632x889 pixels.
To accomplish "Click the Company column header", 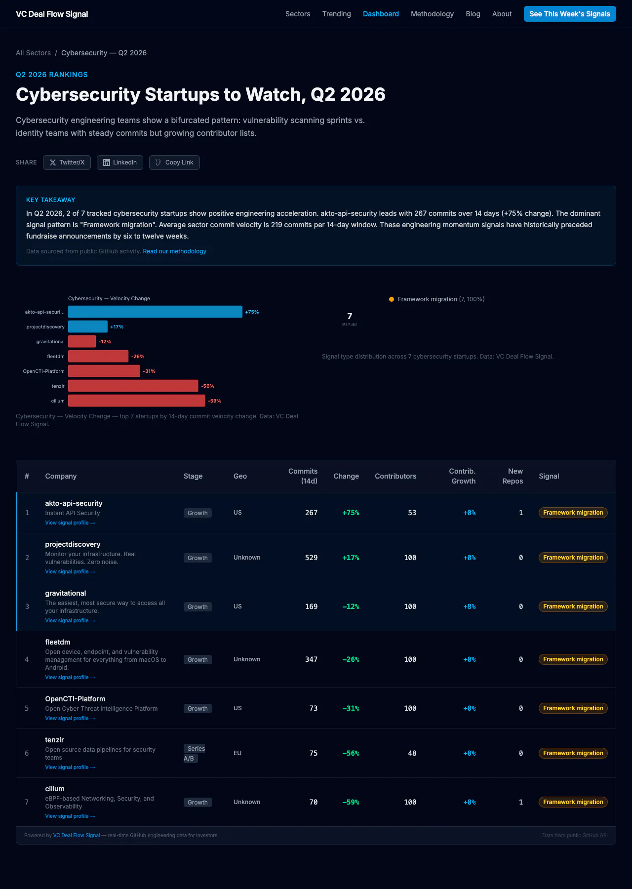I will tap(61, 476).
